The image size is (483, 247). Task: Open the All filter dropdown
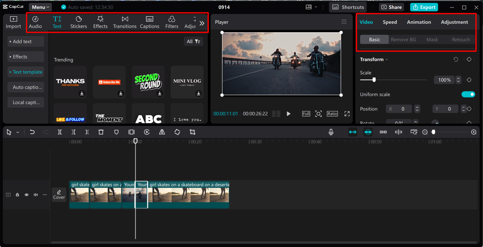(194, 41)
